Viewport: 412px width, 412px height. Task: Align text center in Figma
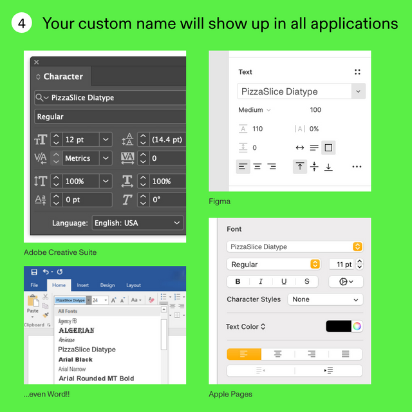coord(257,167)
